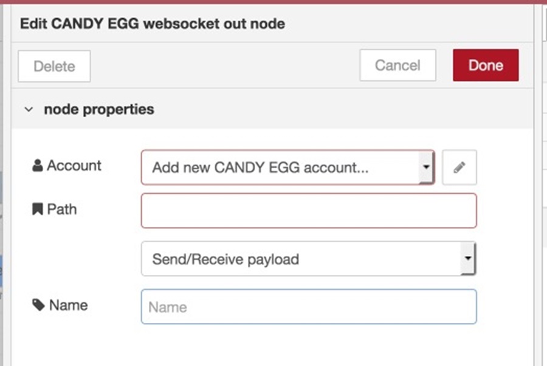Image resolution: width=547 pixels, height=366 pixels.
Task: Click the Edit CANDY EGG websocket out node title
Action: (153, 24)
